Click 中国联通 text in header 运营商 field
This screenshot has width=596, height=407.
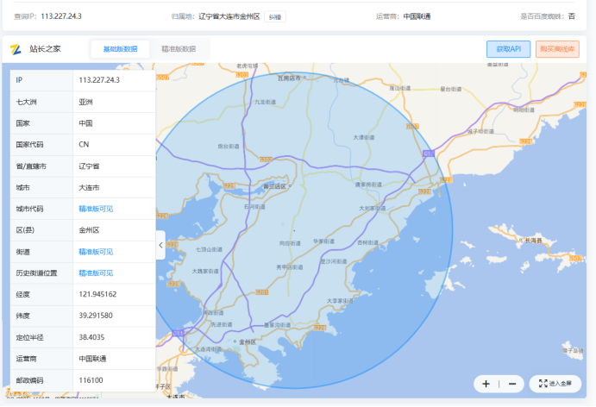pyautogui.click(x=417, y=16)
